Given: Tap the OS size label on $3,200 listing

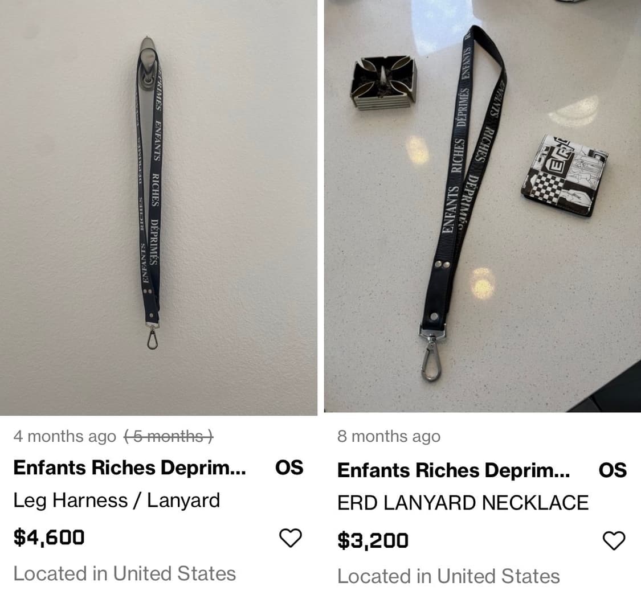Looking at the screenshot, I should coord(613,471).
